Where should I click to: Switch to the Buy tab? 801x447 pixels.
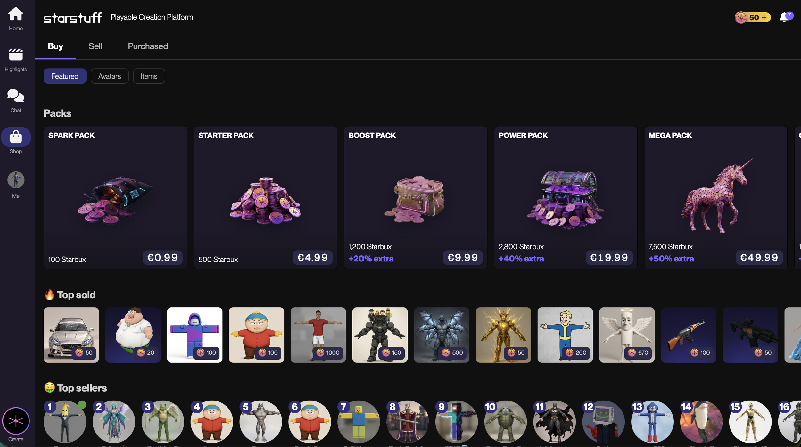[x=55, y=46]
